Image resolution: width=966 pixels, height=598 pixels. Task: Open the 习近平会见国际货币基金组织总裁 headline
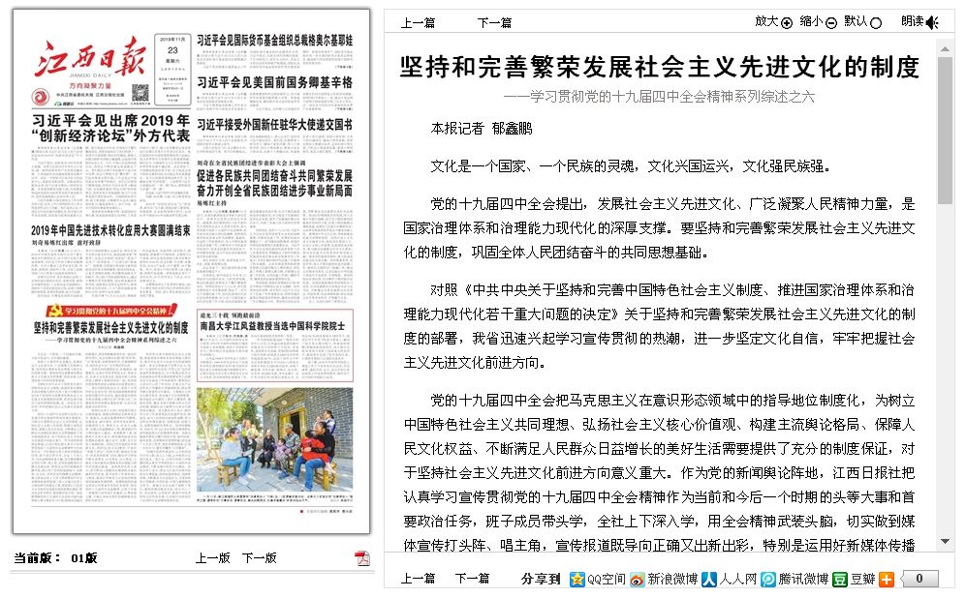click(x=275, y=41)
